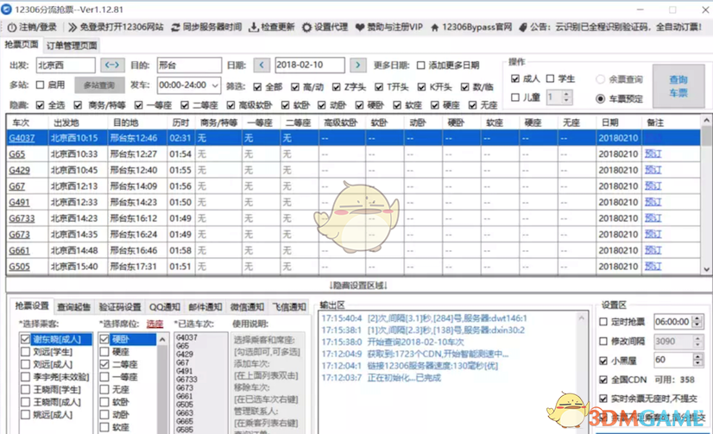Screen dimensions: 713x434
Task: Increase the 定时抢票 time stepper
Action: point(697,318)
